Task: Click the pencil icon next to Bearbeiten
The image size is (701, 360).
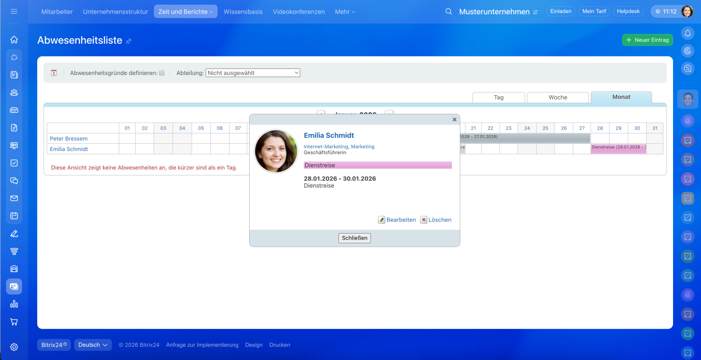Action: (x=382, y=220)
